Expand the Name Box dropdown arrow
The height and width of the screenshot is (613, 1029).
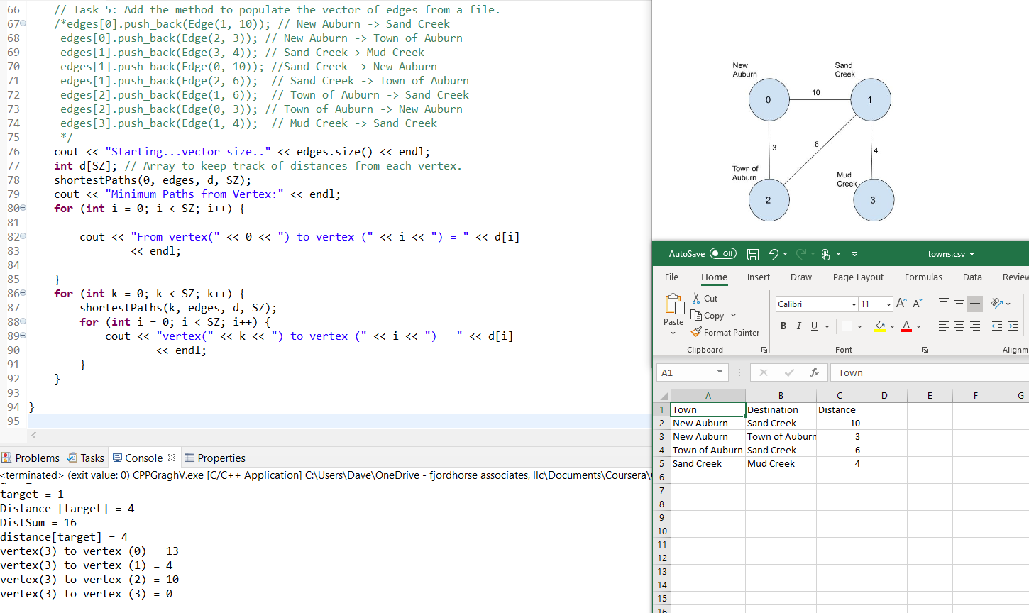[720, 372]
